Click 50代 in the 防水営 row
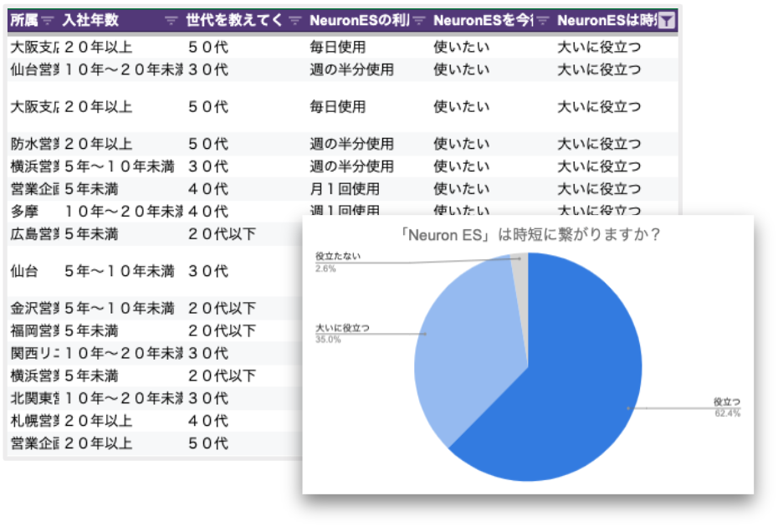The width and height of the screenshot is (778, 527). click(x=208, y=144)
